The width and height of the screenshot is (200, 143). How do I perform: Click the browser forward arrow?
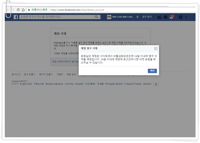[x=13, y=10]
